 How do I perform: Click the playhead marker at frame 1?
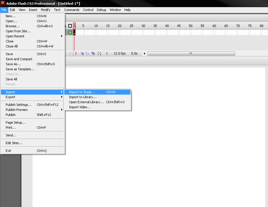click(74, 26)
